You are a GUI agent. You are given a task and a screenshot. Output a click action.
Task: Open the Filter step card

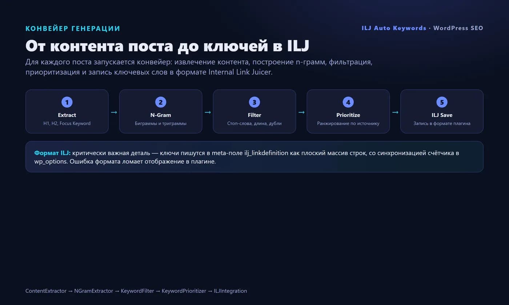(x=254, y=111)
